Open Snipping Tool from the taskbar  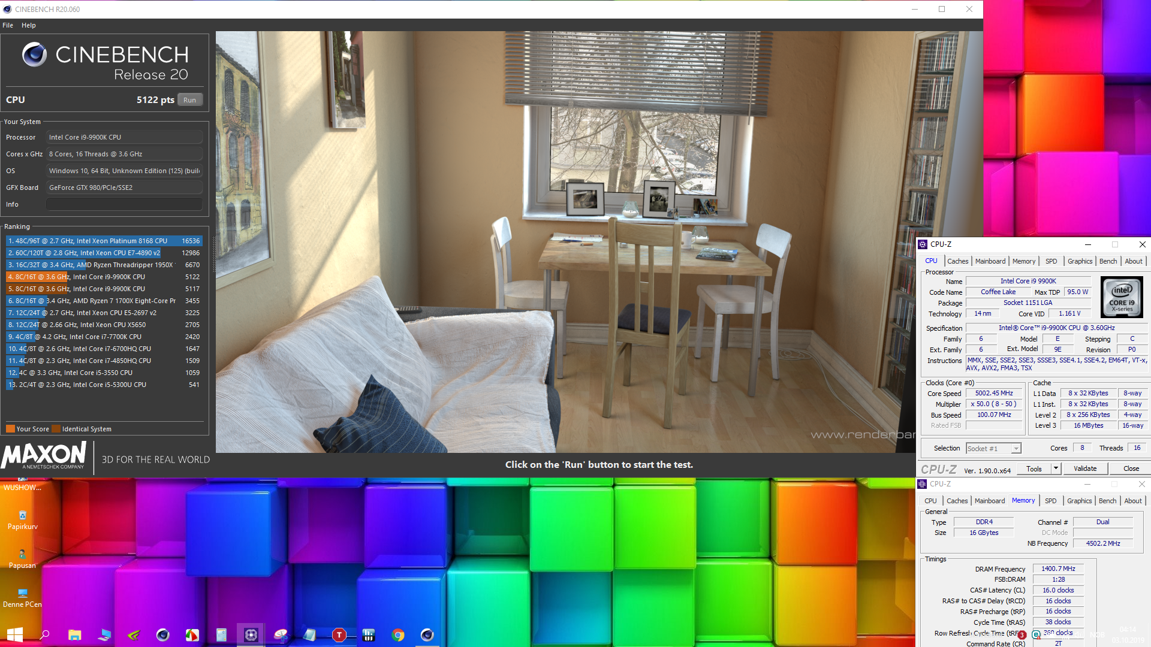280,634
